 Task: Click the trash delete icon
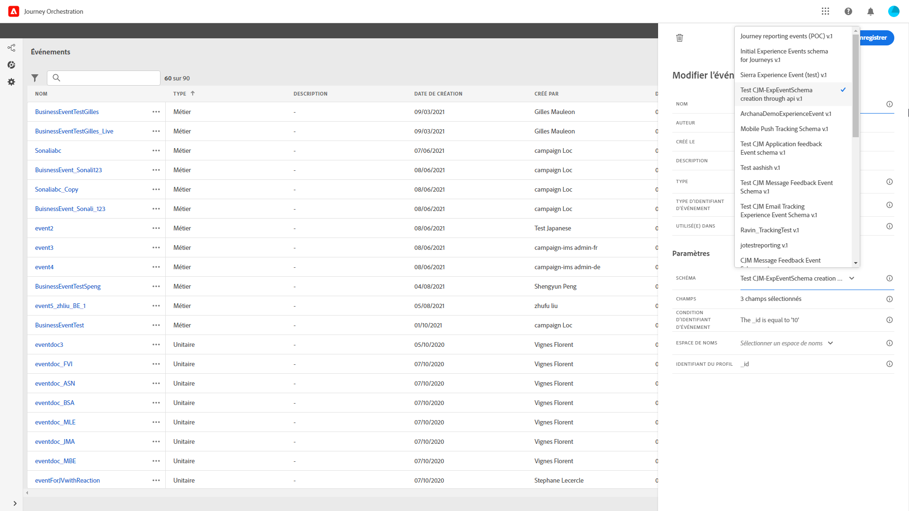tap(679, 38)
